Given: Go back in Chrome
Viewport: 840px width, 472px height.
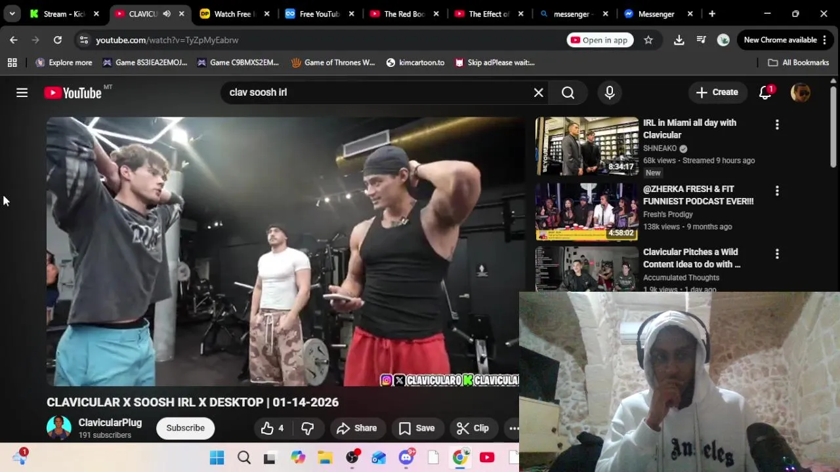Looking at the screenshot, I should click(13, 40).
